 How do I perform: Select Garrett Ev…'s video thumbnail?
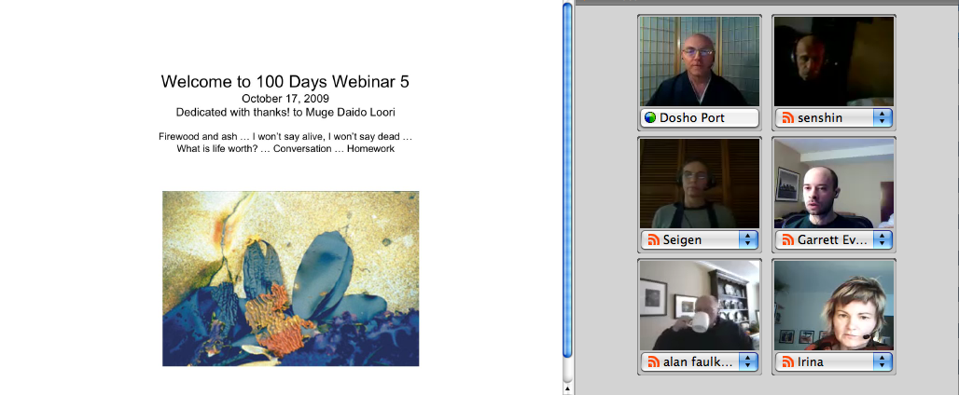pos(834,184)
